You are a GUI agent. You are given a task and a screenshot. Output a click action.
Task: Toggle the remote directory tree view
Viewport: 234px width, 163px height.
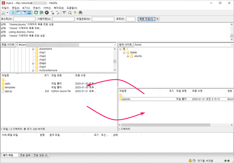click(x=24, y=12)
